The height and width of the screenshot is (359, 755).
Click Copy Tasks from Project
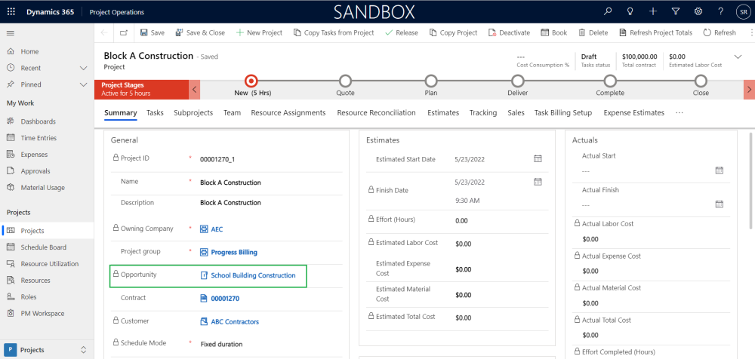click(333, 32)
